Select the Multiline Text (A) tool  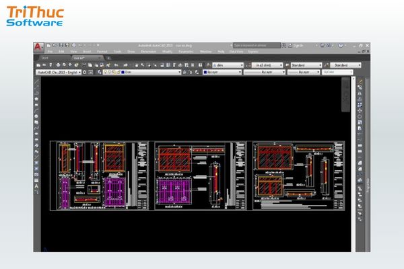pyautogui.click(x=36, y=186)
